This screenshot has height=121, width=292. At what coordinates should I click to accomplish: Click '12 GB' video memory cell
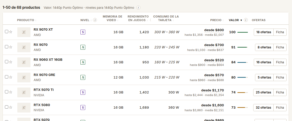coord(118,77)
